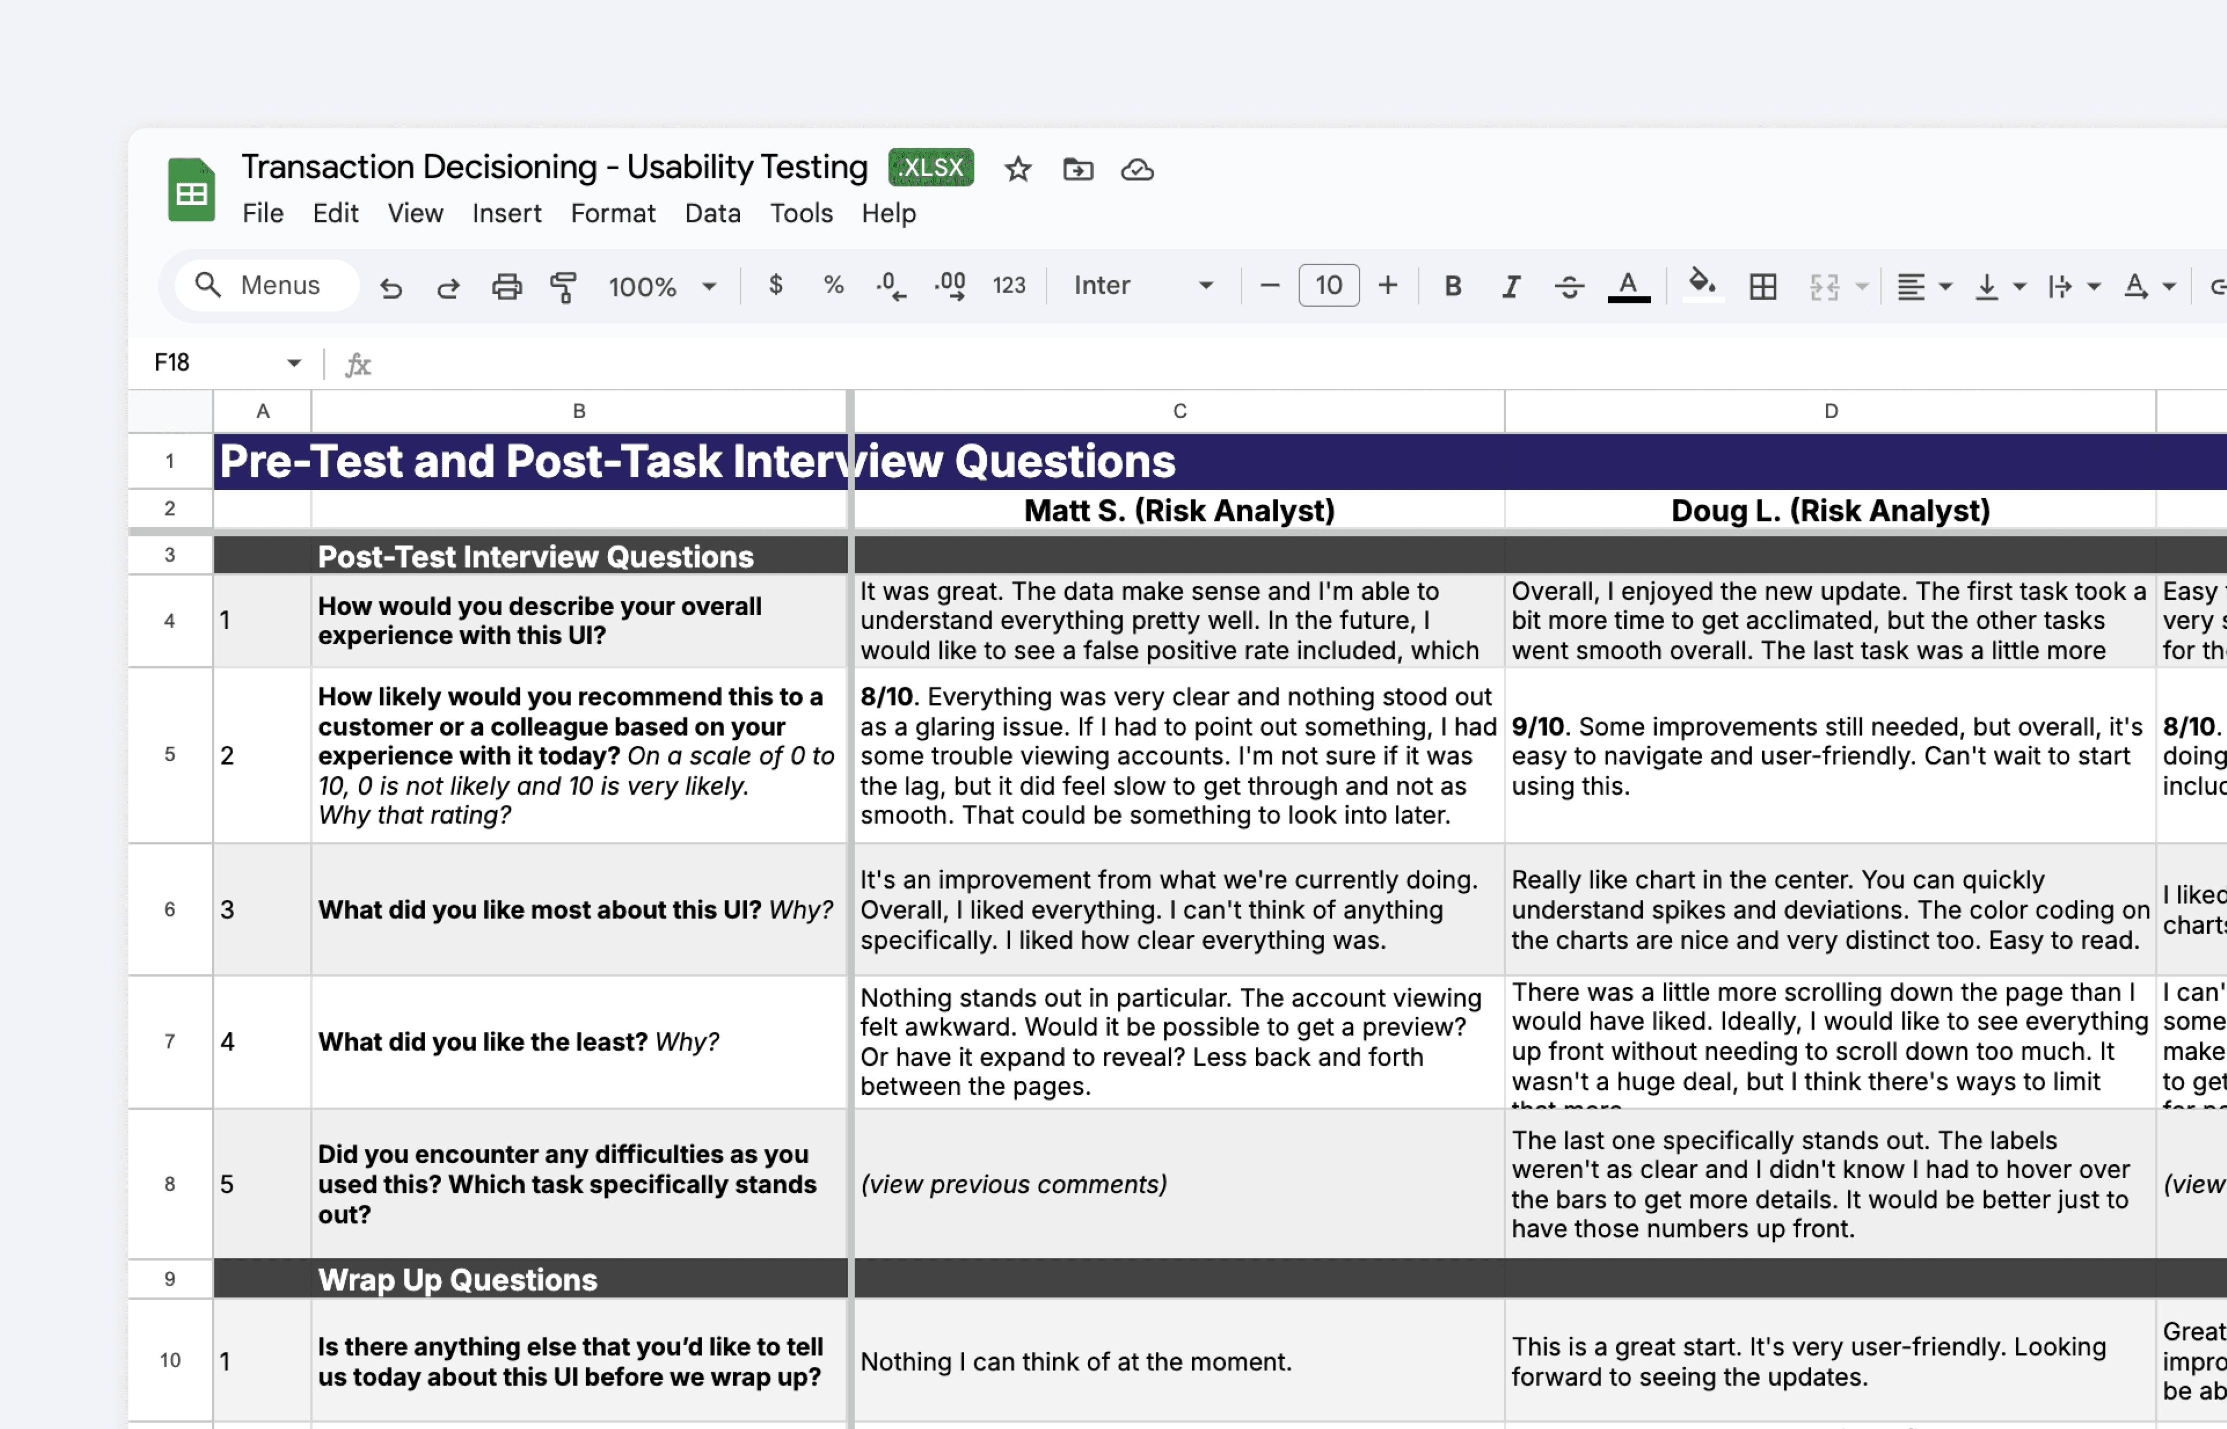Click the Wrap Up Questions header cell
The height and width of the screenshot is (1429, 2227).
click(579, 1279)
